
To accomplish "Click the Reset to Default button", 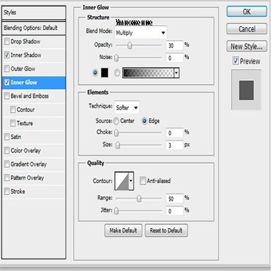I will [166, 231].
